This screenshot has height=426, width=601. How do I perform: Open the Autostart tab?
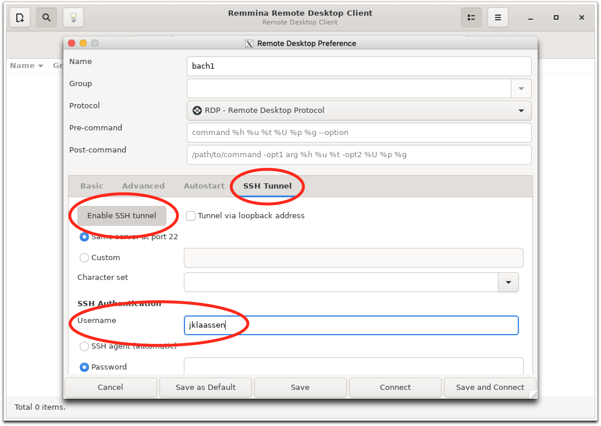point(204,186)
